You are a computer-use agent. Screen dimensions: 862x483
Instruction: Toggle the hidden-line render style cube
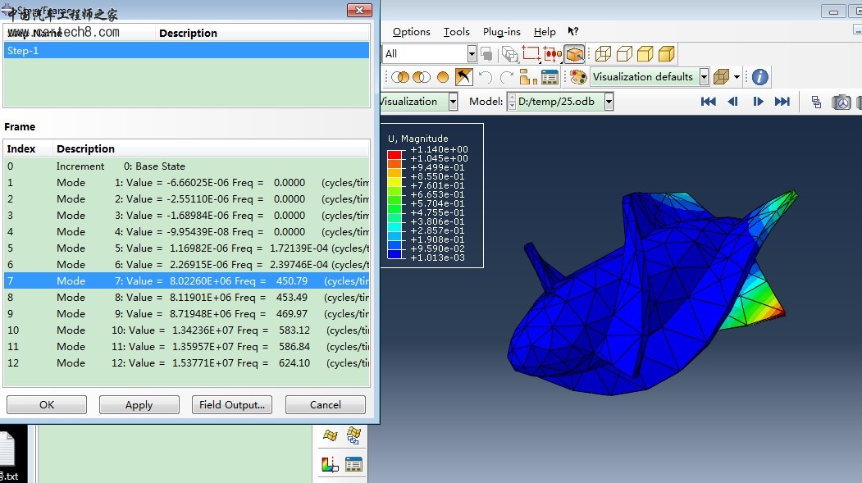(x=624, y=54)
